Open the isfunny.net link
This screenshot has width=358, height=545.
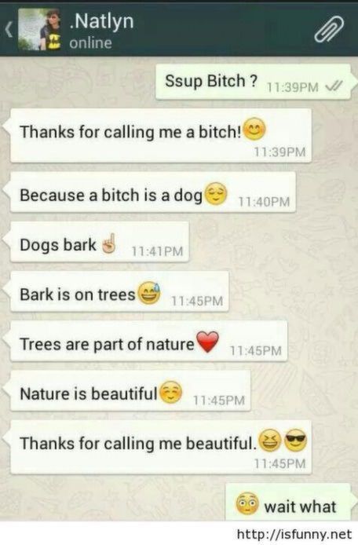coord(294,534)
